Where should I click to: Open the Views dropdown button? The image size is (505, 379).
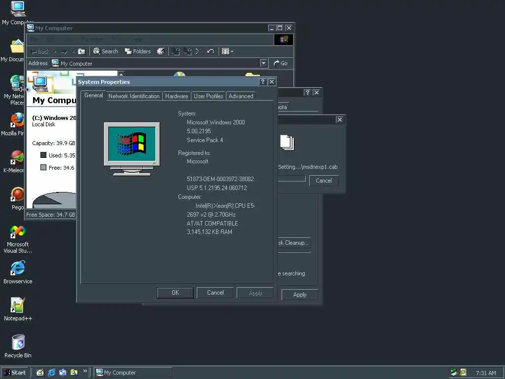click(x=227, y=51)
